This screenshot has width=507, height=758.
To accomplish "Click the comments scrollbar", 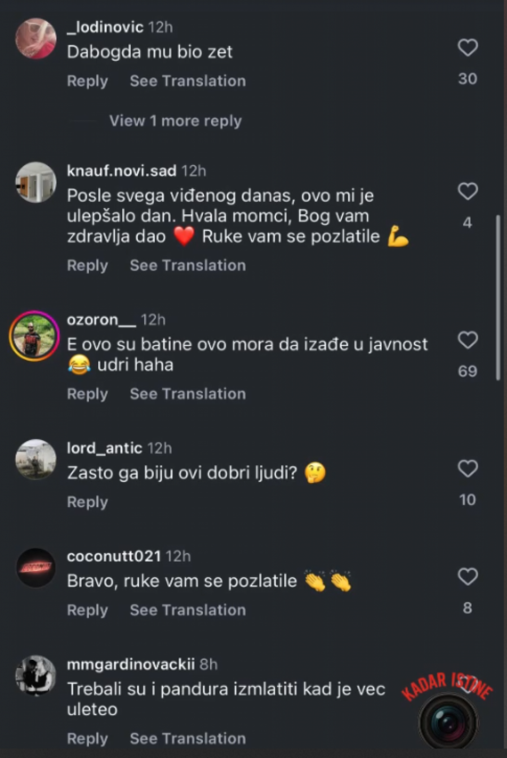I will pyautogui.click(x=498, y=298).
